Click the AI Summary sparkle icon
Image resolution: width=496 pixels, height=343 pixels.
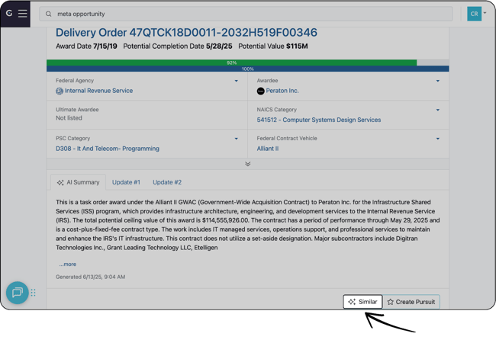60,183
